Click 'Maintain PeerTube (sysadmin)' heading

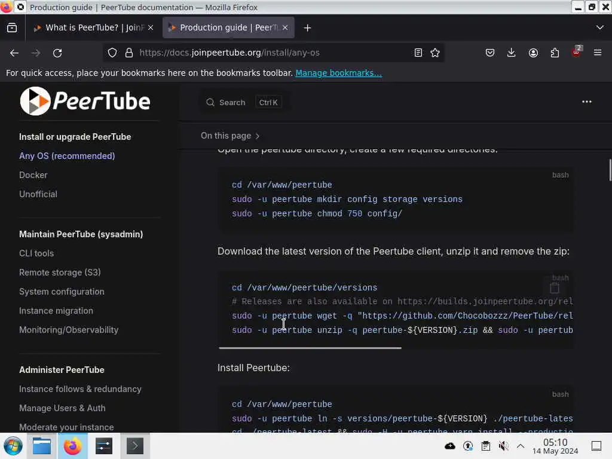point(81,234)
